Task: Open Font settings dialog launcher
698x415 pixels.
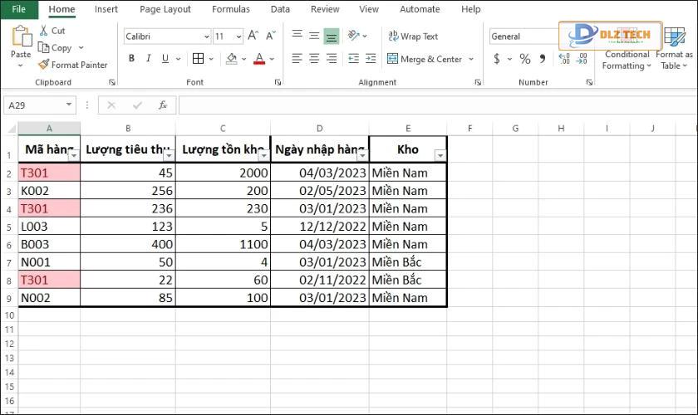Action: tap(278, 82)
